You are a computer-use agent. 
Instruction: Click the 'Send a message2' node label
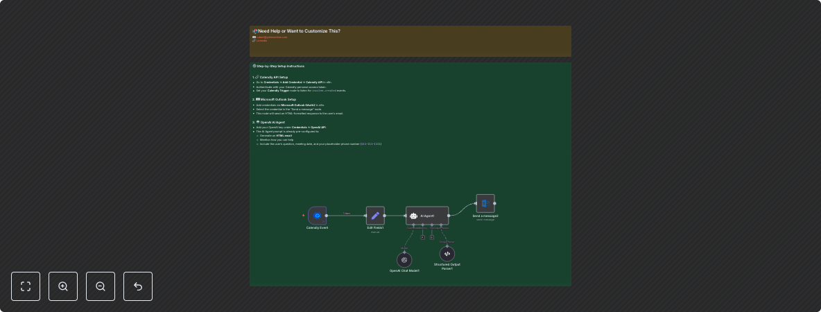click(485, 216)
